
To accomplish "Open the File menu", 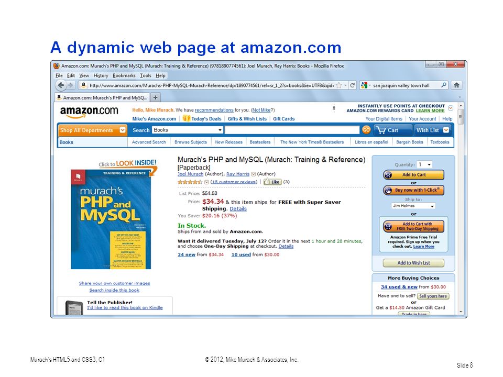I will click(59, 75).
